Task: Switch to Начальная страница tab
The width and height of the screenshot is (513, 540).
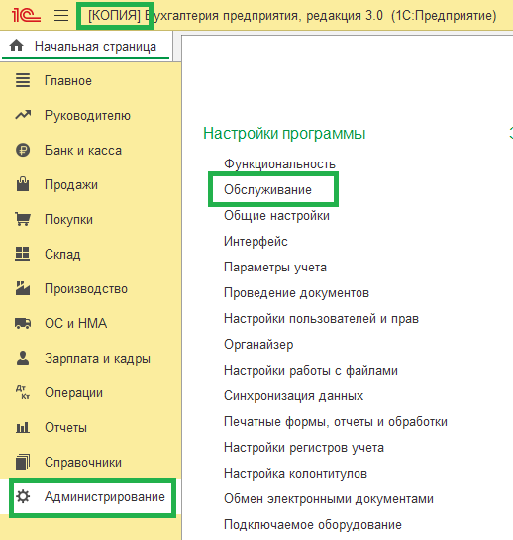Action: tap(86, 46)
